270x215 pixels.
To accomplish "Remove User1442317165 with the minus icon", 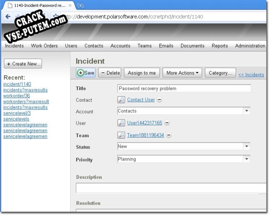I will point(167,123).
